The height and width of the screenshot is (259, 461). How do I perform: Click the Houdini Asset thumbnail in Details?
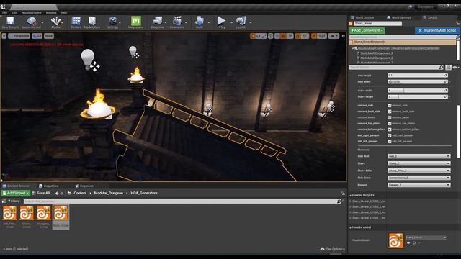pyautogui.click(x=396, y=240)
